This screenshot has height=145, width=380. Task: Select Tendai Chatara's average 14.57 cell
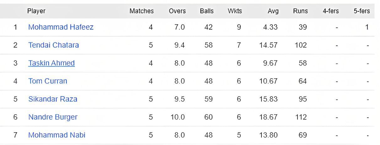(x=268, y=45)
